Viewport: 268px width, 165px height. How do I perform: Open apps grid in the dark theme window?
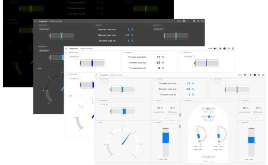203,21
